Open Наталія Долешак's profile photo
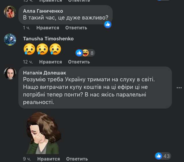Viewport: 184px width, 162px height. (x=10, y=73)
